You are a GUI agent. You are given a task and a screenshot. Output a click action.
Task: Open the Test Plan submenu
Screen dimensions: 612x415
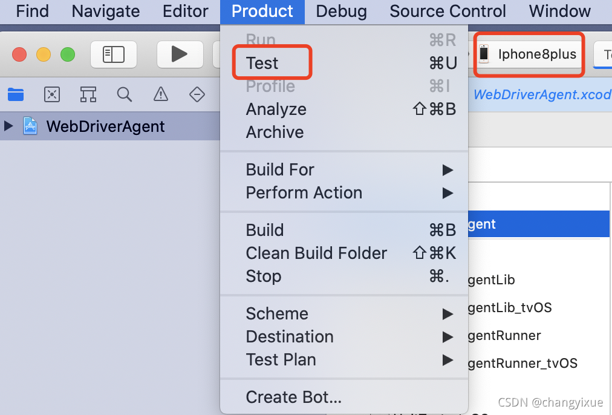344,359
